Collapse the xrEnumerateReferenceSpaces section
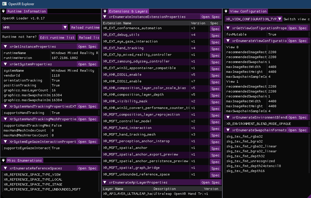311x198 pixels. pos(5,168)
